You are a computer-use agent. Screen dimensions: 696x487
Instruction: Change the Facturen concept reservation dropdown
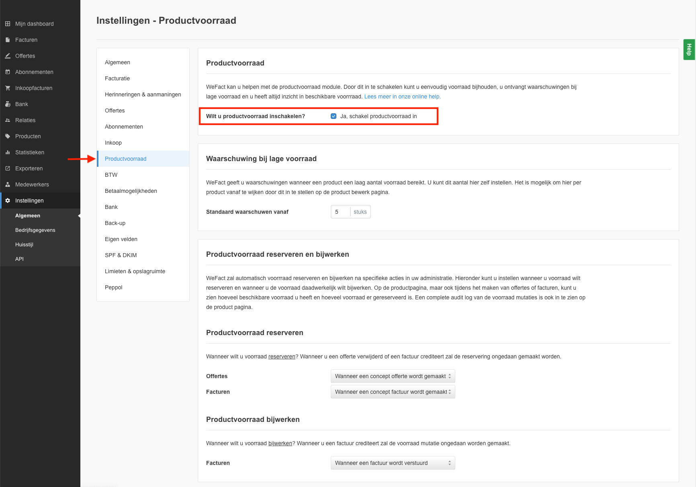(392, 392)
